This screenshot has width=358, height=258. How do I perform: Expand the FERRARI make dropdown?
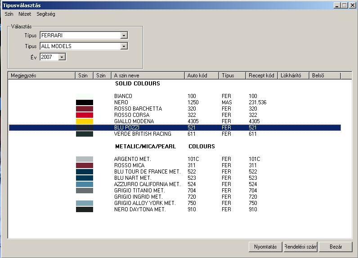(124, 35)
